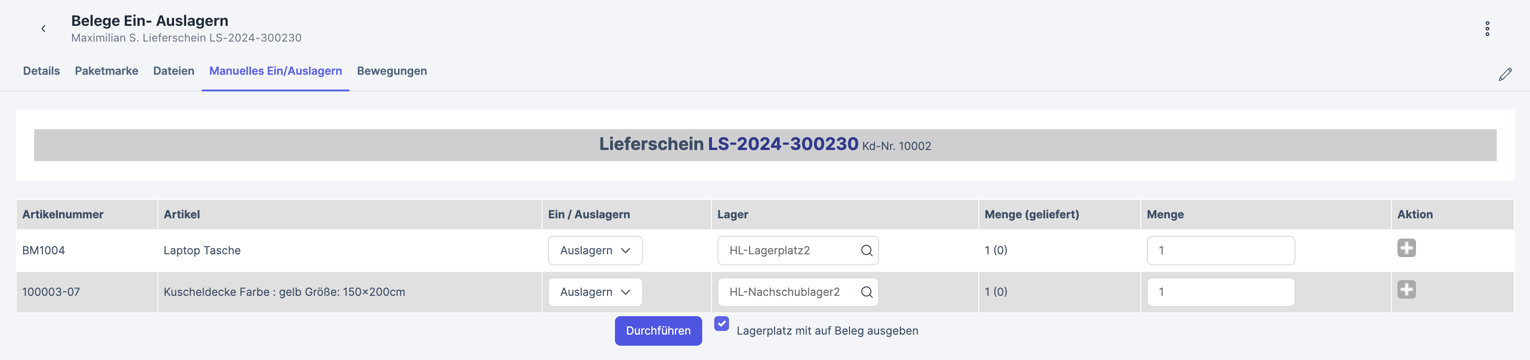Open the Paketmarke tab
The width and height of the screenshot is (1530, 360).
[106, 71]
